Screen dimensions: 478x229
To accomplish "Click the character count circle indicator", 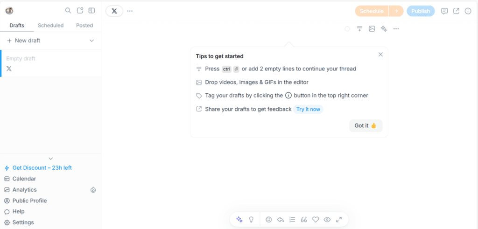I will pos(347,29).
